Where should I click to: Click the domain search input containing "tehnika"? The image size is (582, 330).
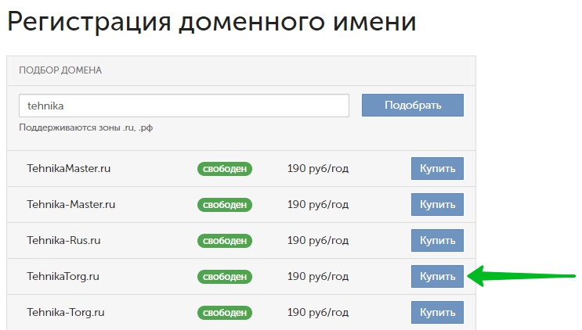183,106
